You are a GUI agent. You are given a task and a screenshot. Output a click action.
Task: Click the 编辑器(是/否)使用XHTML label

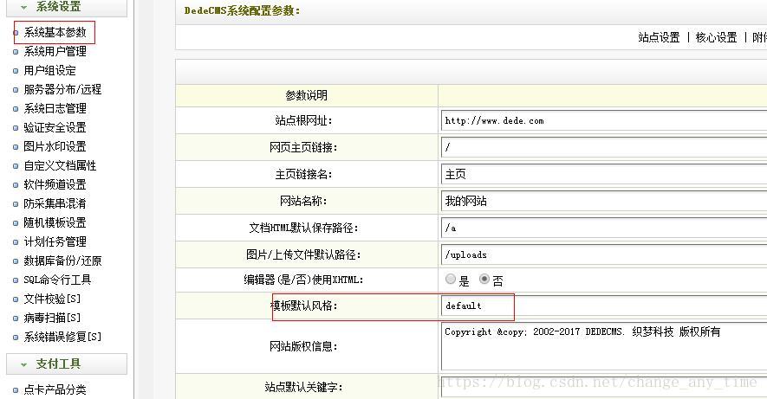tap(303, 280)
